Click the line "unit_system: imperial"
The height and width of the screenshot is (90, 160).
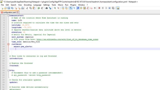(22, 37)
